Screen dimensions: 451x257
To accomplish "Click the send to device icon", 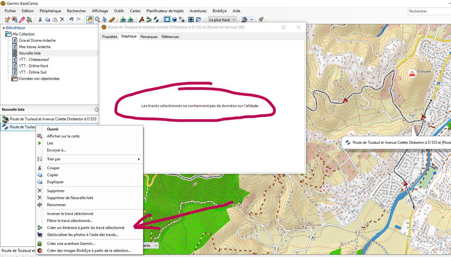I will tap(130, 20).
